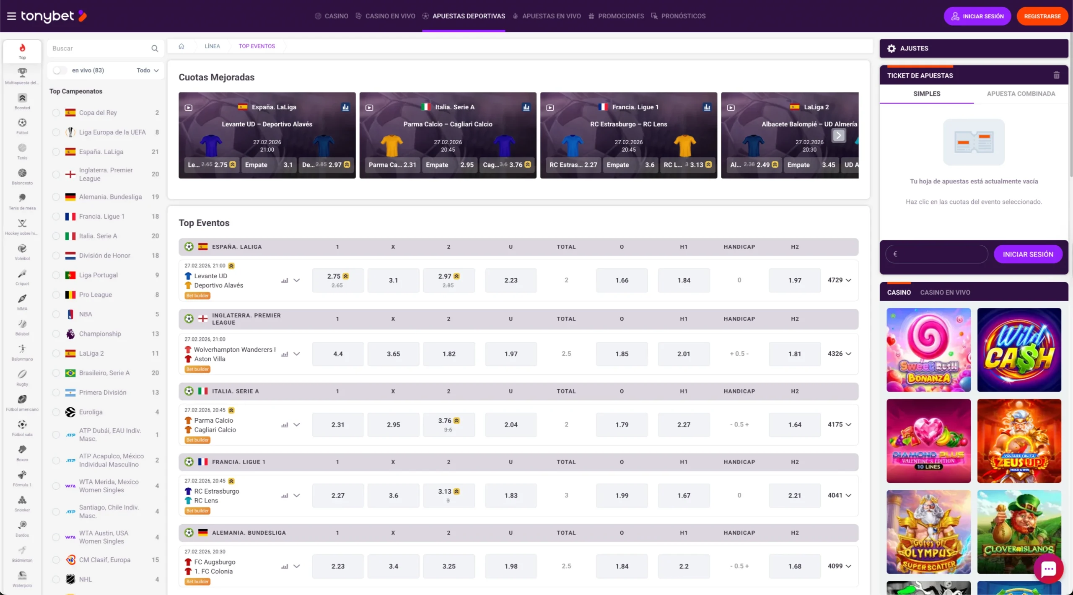Toggle the en vivo switch

click(60, 70)
